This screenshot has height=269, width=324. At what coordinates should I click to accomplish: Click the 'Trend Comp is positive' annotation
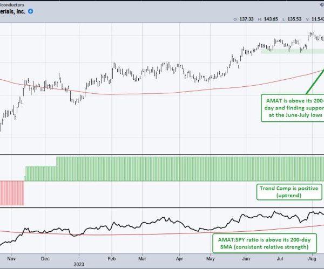[289, 192]
